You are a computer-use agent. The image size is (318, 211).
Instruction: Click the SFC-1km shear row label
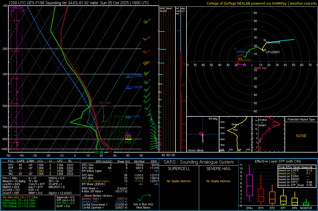(x=88, y=165)
